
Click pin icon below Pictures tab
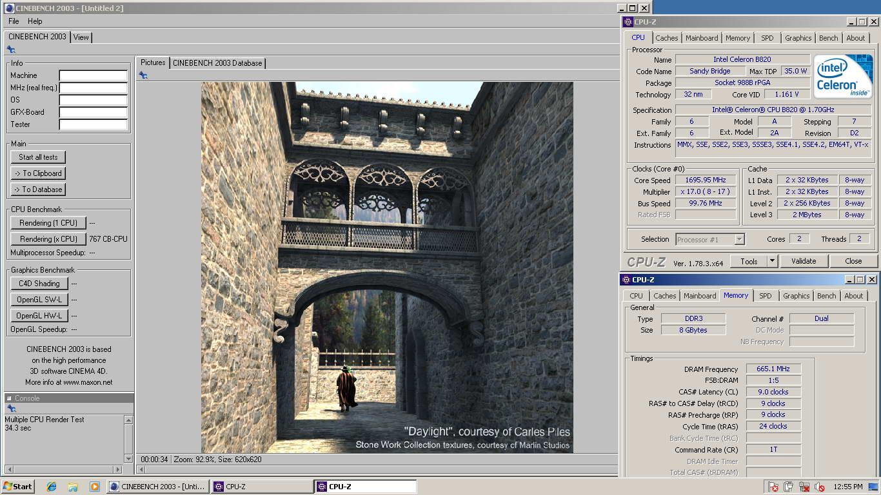click(x=143, y=75)
